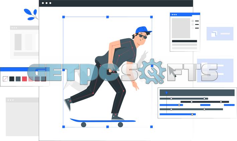Select the gray image thumbnail in small preview window
237x141 pixels.
pos(181,28)
